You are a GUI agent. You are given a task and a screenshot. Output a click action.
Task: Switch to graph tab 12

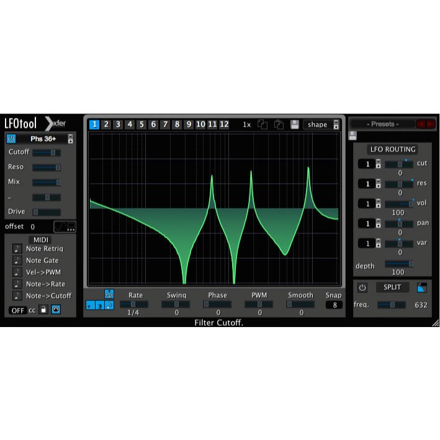224,124
